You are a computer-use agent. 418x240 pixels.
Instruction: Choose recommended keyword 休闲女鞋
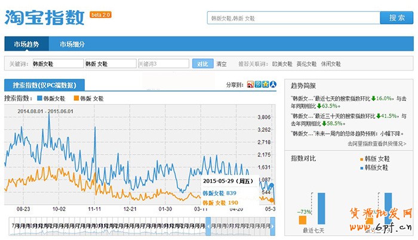[331, 63]
